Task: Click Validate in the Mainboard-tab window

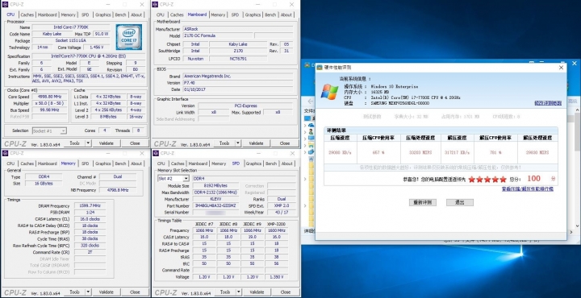Action: tap(256, 143)
